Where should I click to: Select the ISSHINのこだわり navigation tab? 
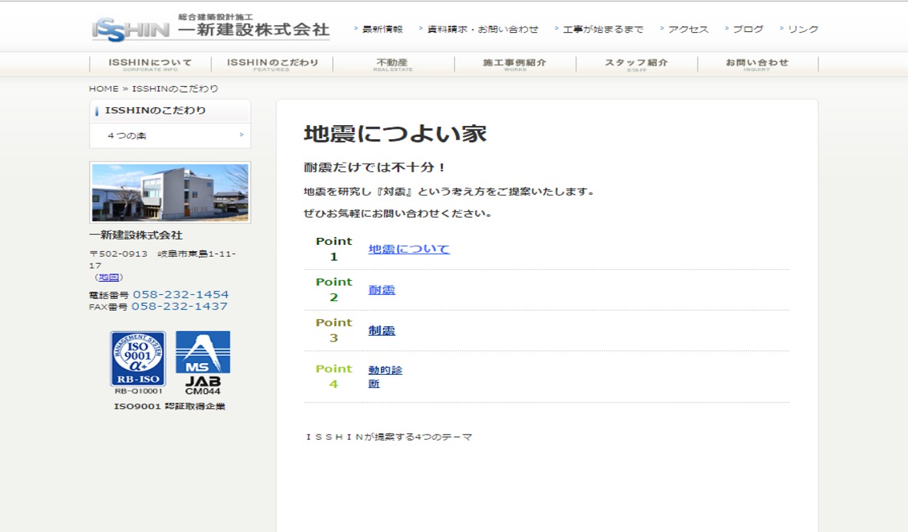click(273, 64)
